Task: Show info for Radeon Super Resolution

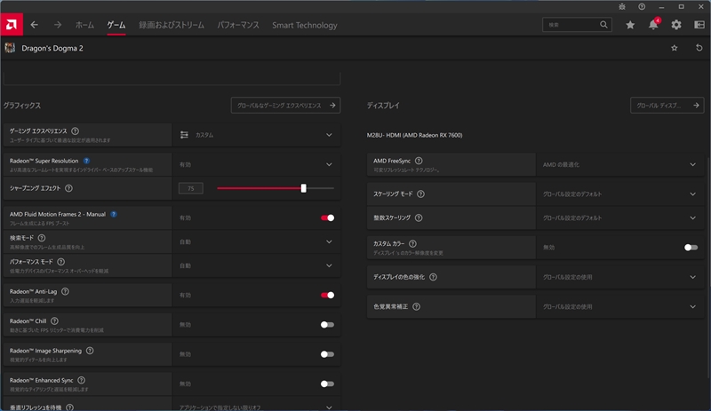Action: [86, 161]
